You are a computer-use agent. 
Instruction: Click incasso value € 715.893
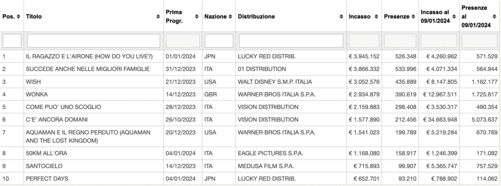click(x=366, y=166)
